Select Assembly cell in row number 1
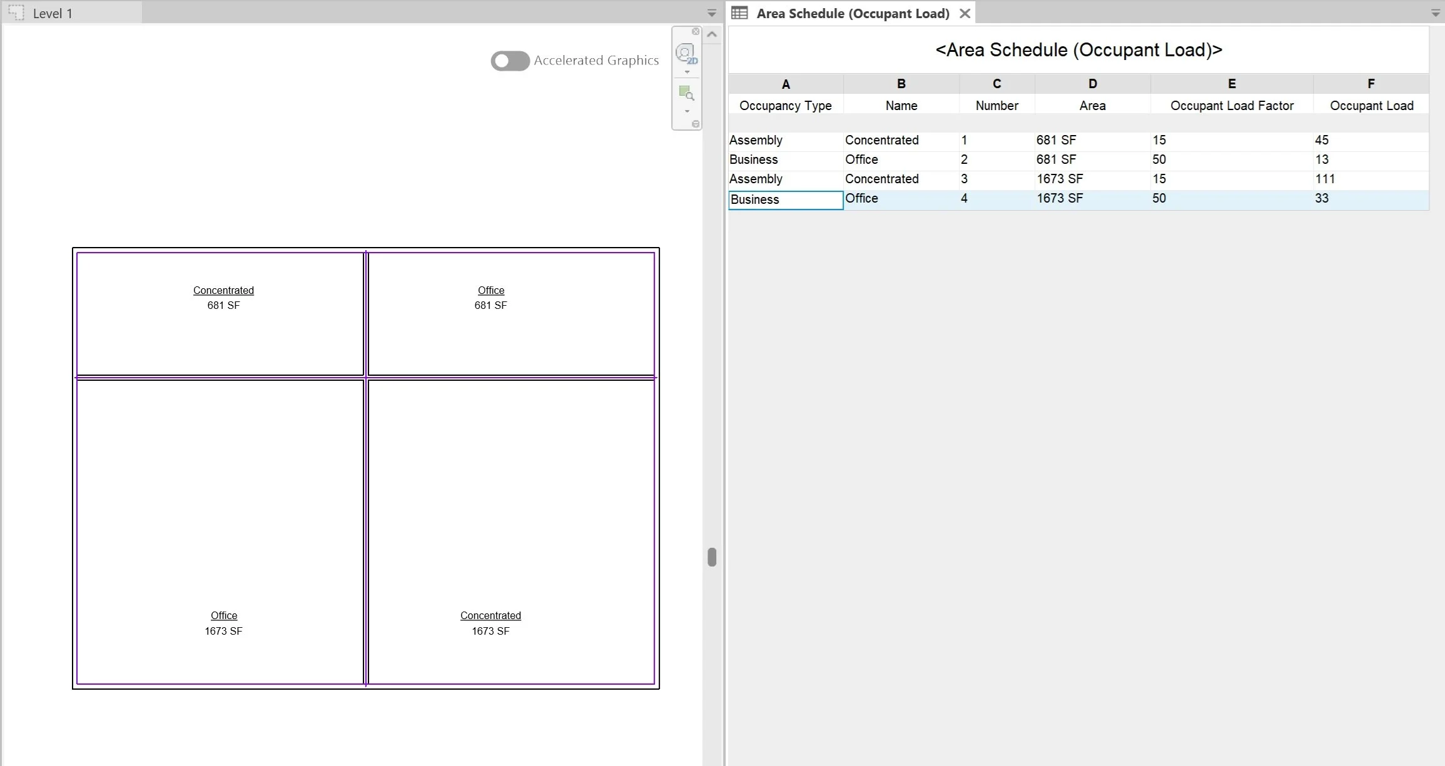The image size is (1445, 766). point(786,141)
